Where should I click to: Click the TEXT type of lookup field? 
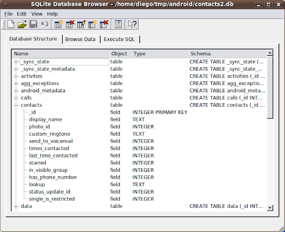tap(139, 185)
